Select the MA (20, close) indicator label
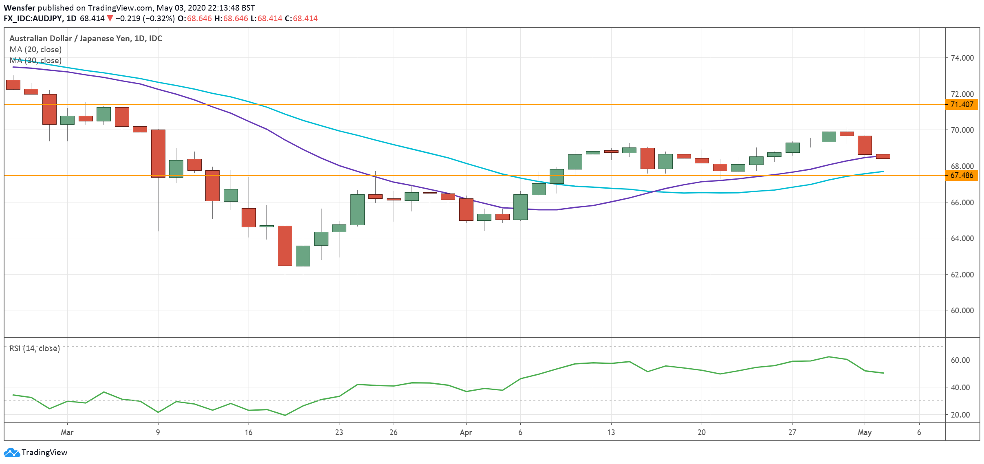 point(35,50)
